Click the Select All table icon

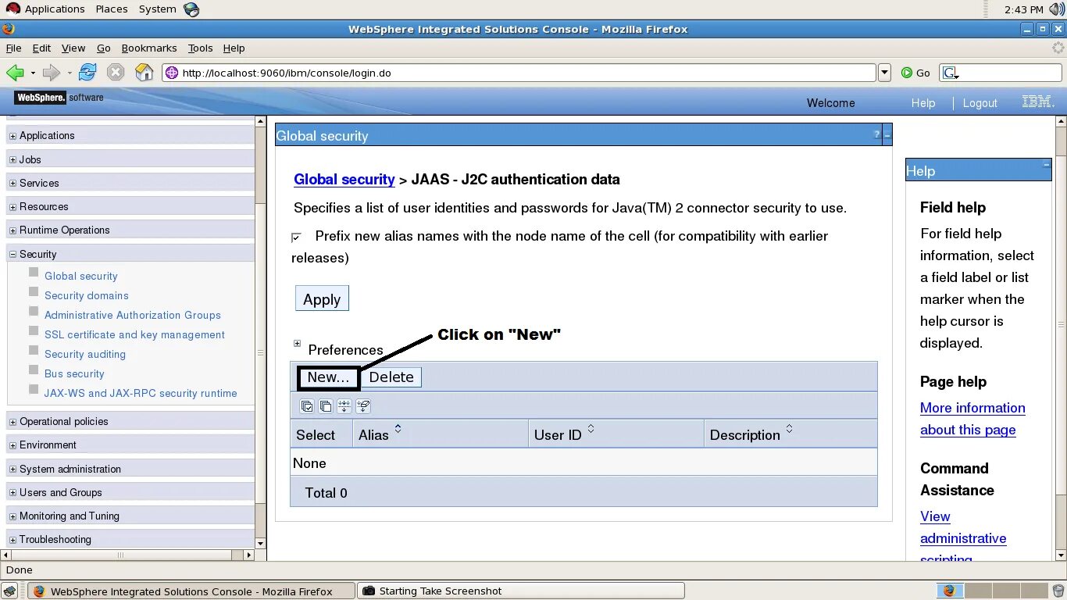click(307, 406)
